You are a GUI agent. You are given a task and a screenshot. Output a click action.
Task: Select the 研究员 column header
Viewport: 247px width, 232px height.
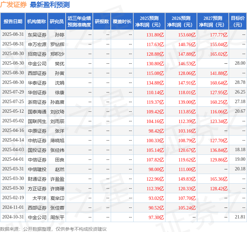57,22
